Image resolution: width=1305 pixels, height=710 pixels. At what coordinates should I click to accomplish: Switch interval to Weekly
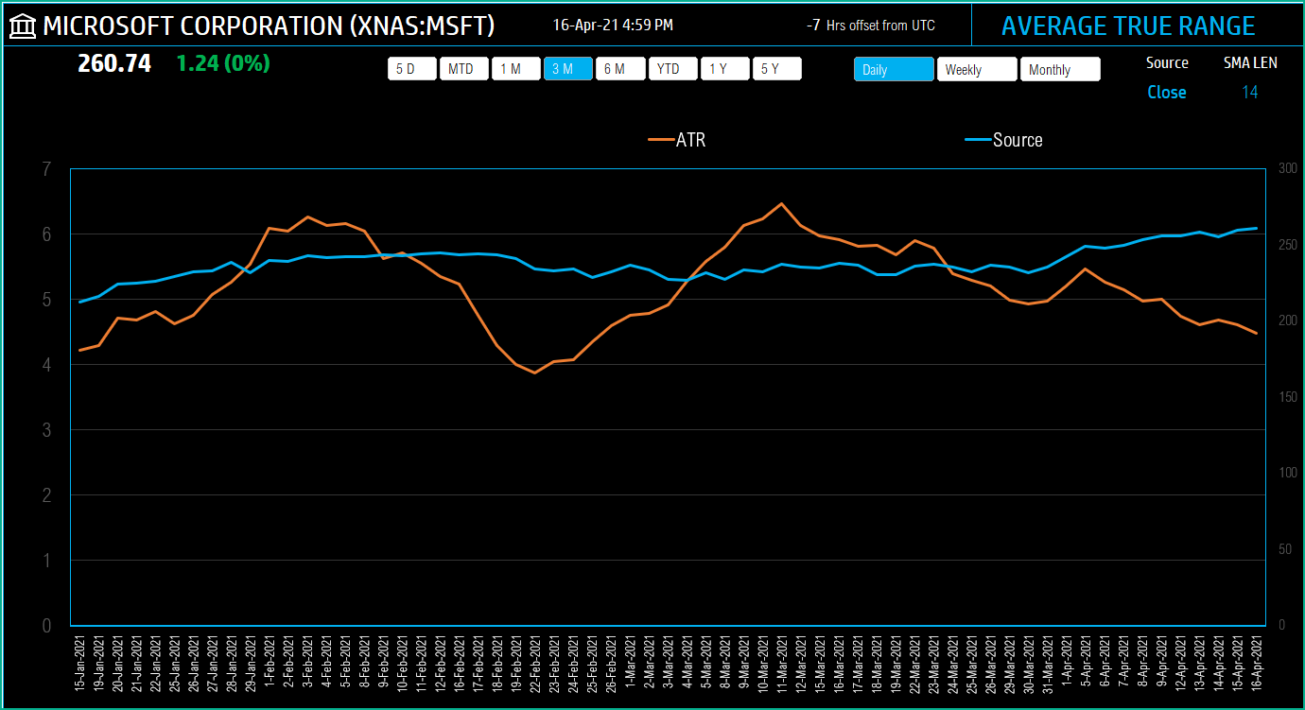pos(977,69)
